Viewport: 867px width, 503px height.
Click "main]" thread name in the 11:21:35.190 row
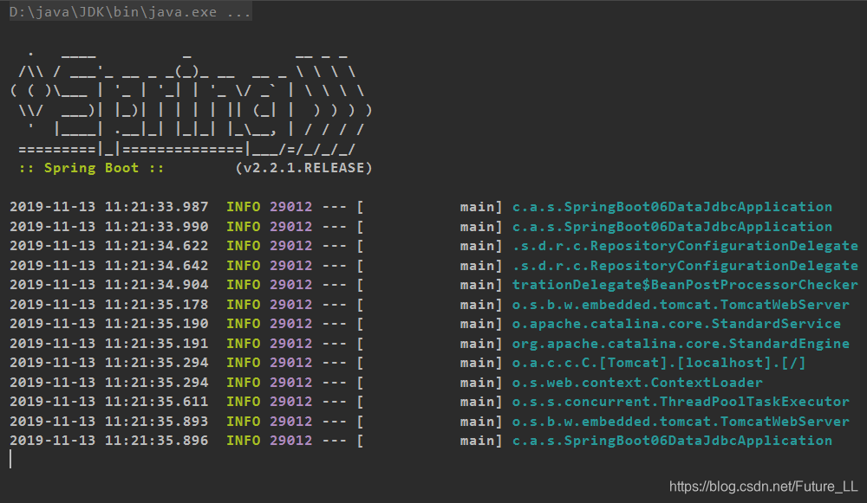(x=481, y=324)
